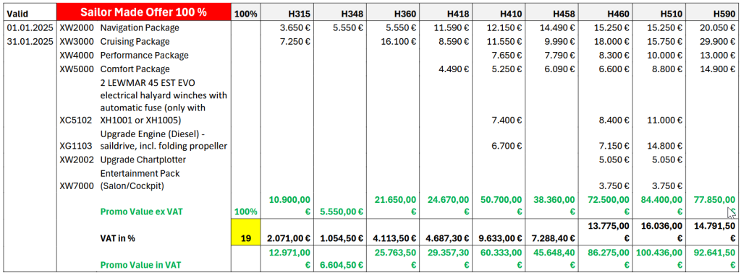Select the H460 Cruising price 18.000 €
Image resolution: width=741 pixels, height=275 pixels.
coord(611,42)
